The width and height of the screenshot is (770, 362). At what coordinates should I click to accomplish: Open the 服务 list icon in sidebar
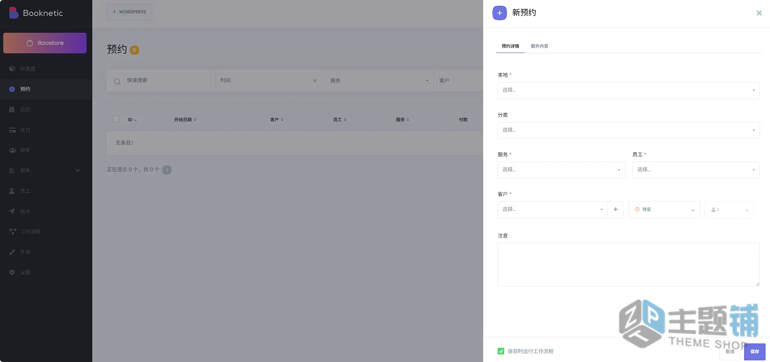12,170
